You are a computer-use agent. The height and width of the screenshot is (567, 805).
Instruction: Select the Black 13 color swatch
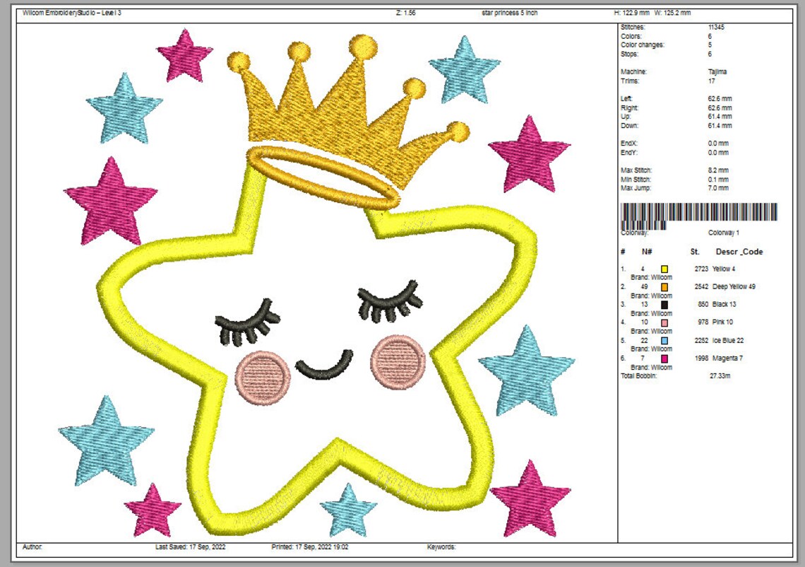tap(663, 304)
